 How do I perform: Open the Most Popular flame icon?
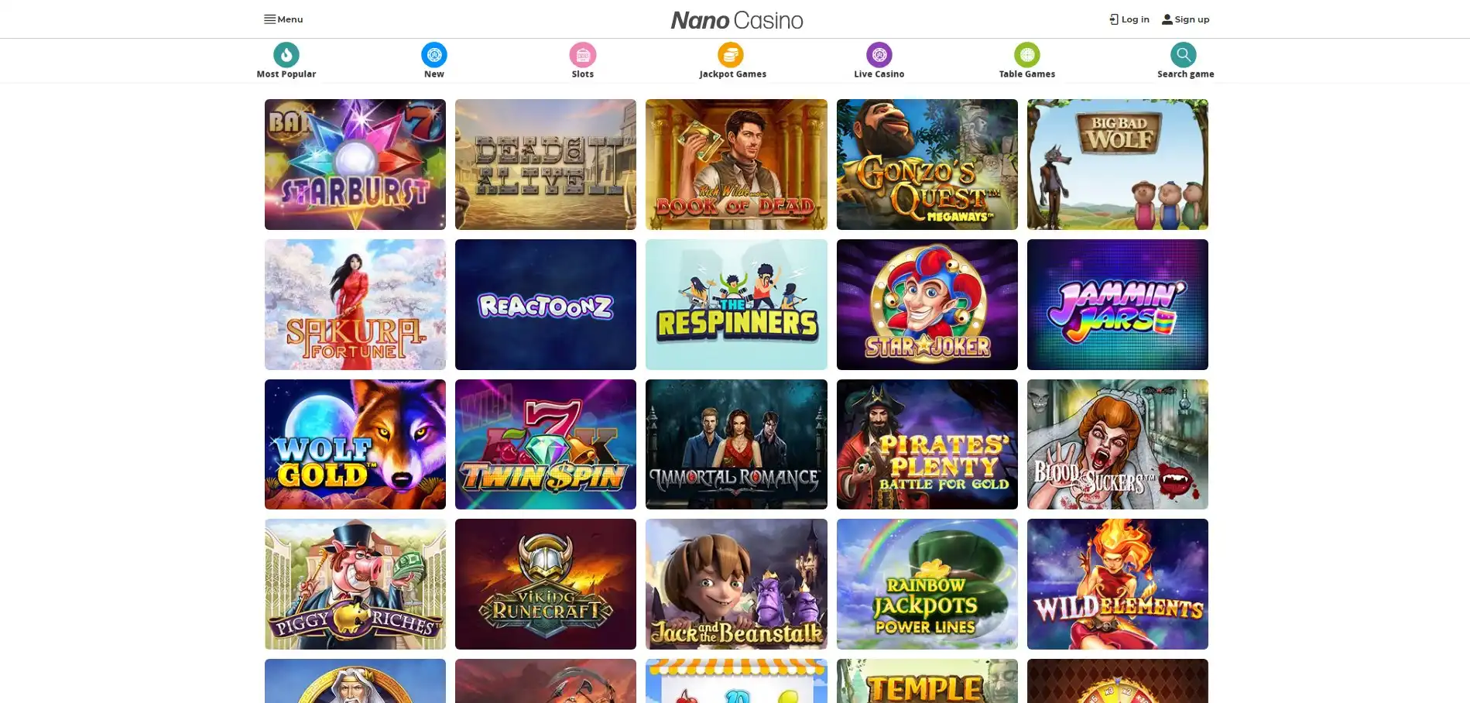(x=286, y=55)
